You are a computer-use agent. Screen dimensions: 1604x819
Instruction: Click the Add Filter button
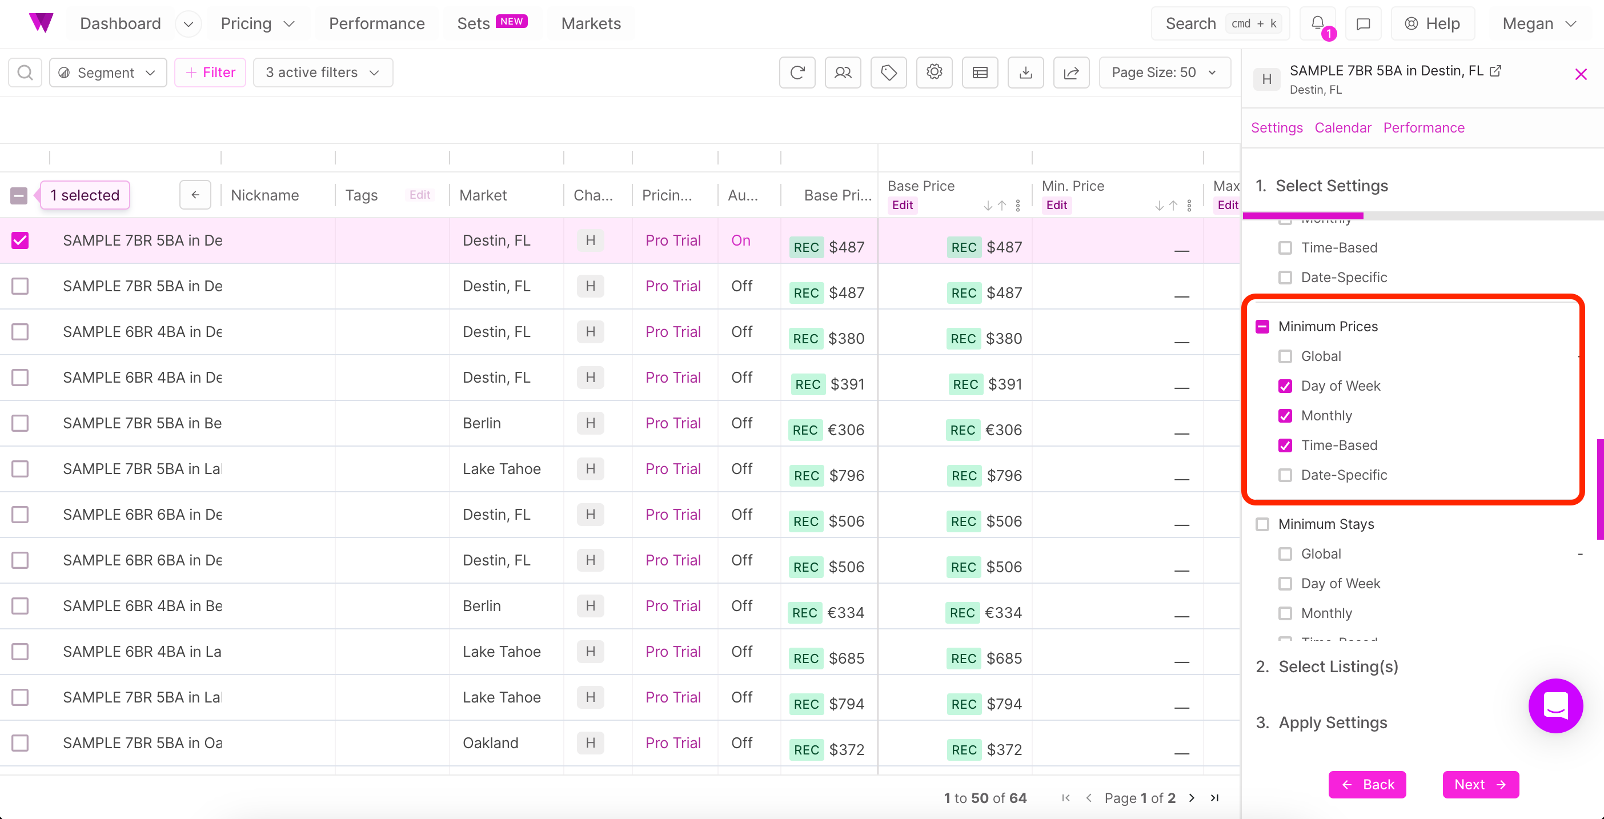coord(210,72)
